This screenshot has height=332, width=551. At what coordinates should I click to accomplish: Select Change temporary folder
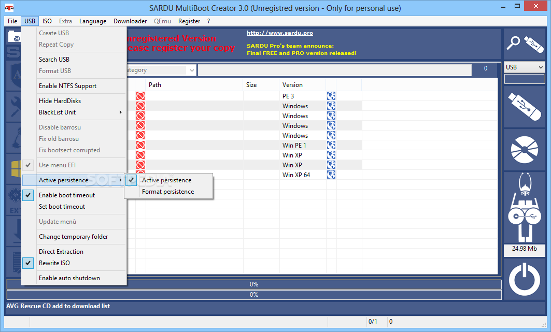[74, 237]
